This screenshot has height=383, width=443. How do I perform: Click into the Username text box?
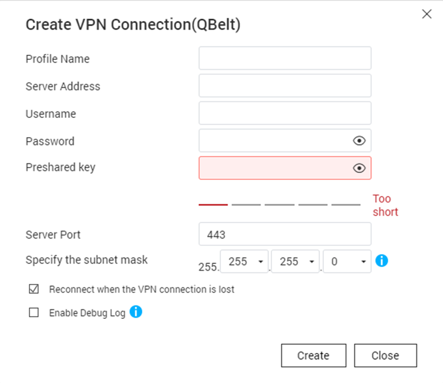click(x=285, y=113)
